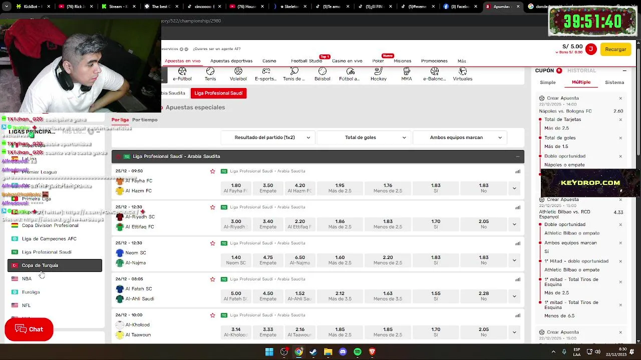Select Euroliga in leagues list
Screen dimensions: 641x360
point(31,292)
